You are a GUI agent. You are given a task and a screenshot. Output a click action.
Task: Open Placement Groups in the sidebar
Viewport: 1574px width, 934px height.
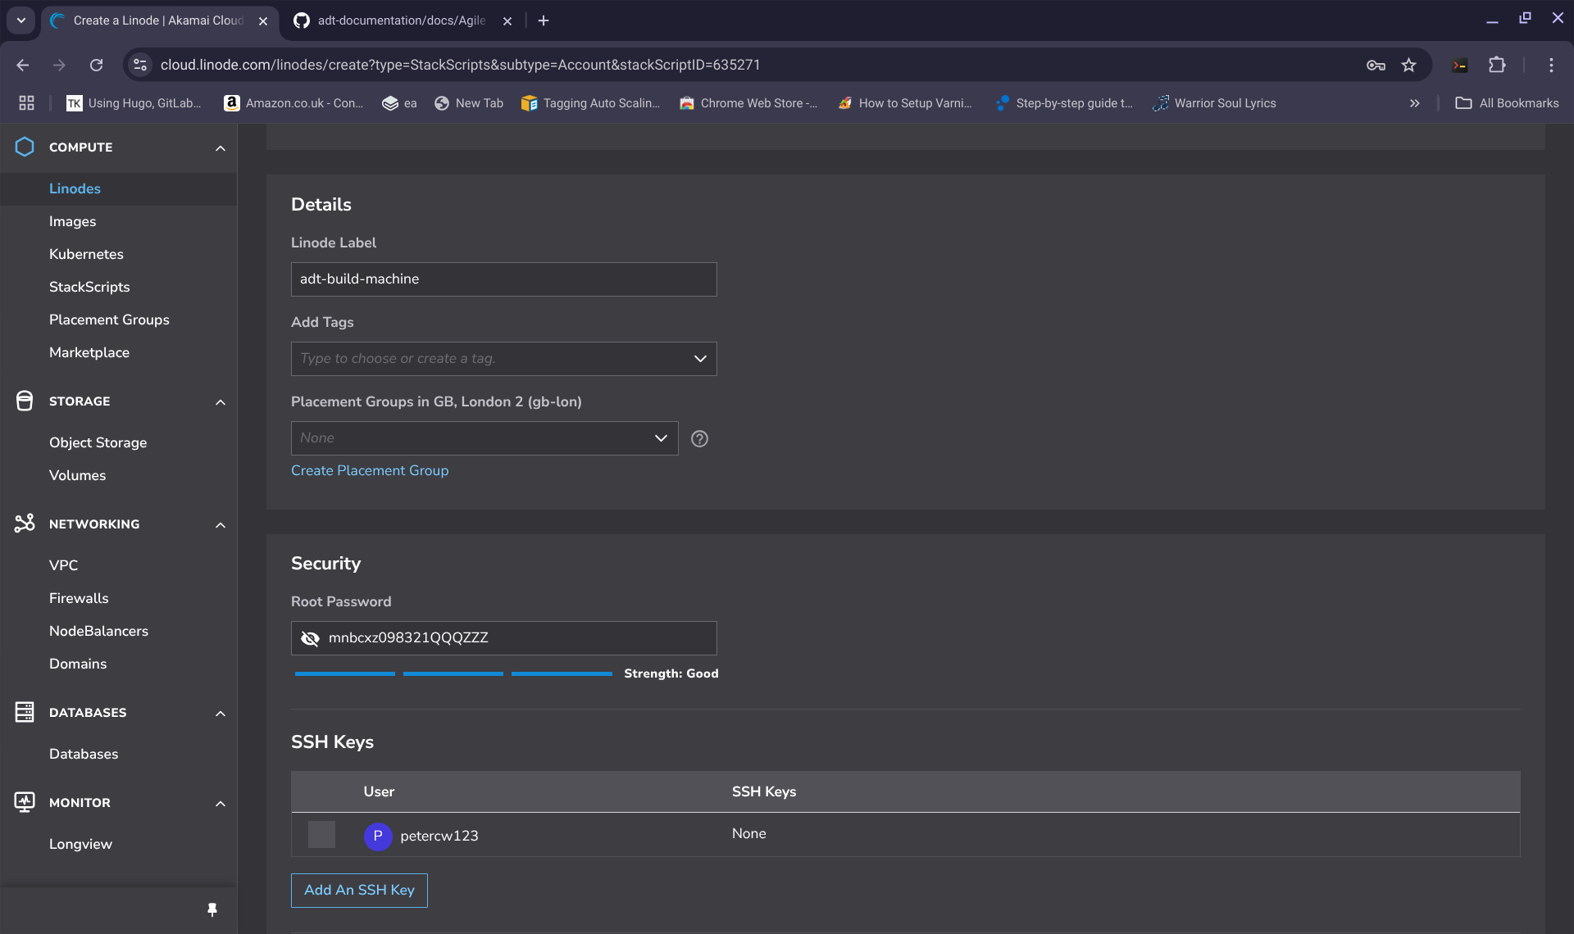pos(109,320)
